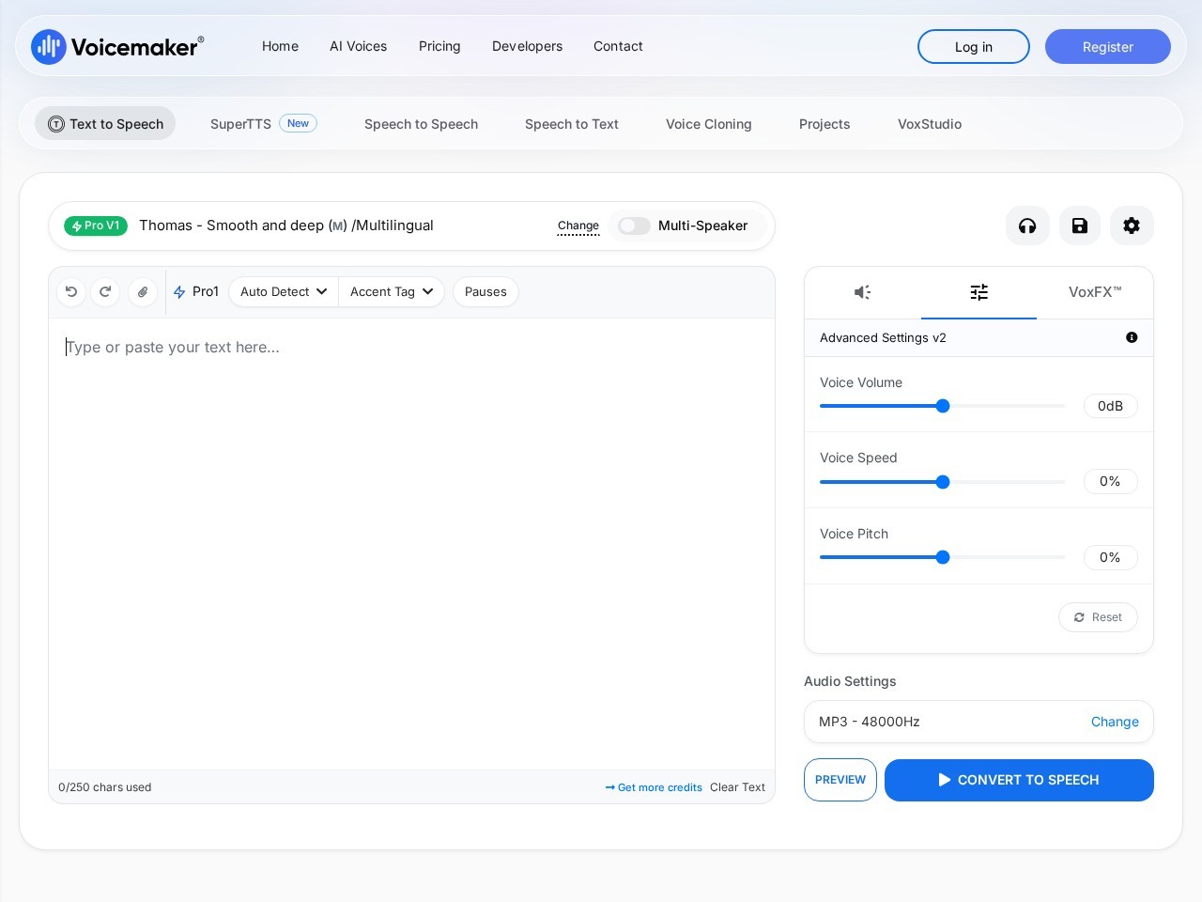Click the Advanced Settings v2 heading
Image resolution: width=1202 pixels, height=902 pixels.
(x=883, y=337)
